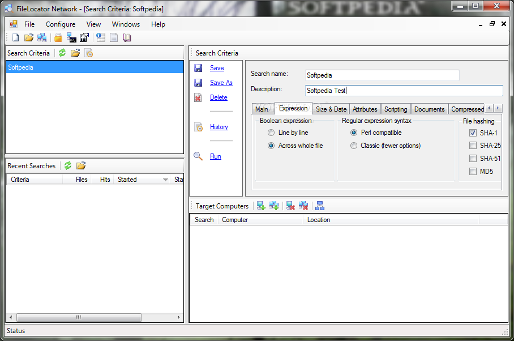Click Recent Searches horizontal scrollbar thumb
Image resolution: width=514 pixels, height=341 pixels.
[x=79, y=317]
